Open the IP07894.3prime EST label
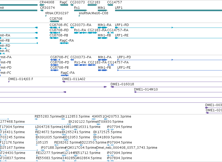The height and width of the screenshot is (162, 222). (x=119, y=158)
